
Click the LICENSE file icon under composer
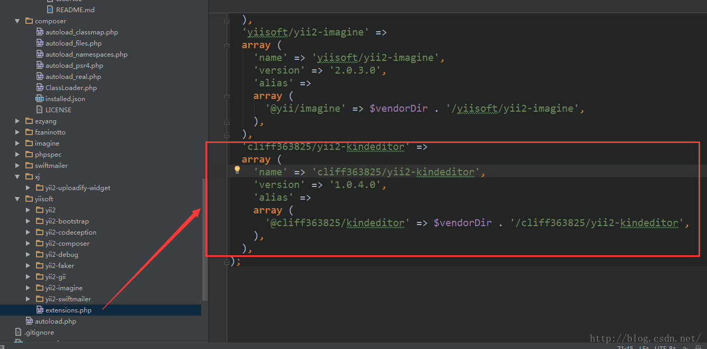[x=40, y=110]
